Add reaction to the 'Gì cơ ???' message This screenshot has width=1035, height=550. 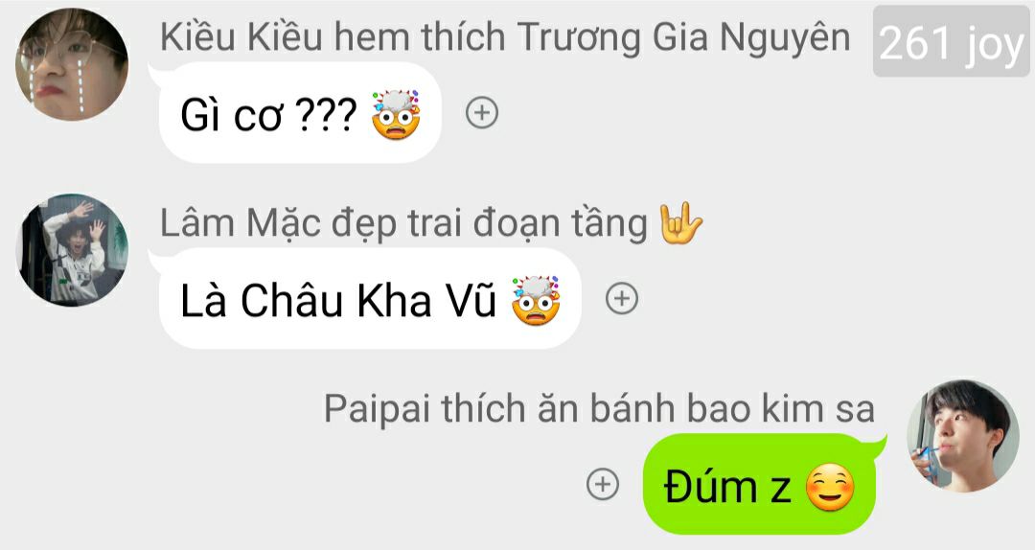(482, 113)
